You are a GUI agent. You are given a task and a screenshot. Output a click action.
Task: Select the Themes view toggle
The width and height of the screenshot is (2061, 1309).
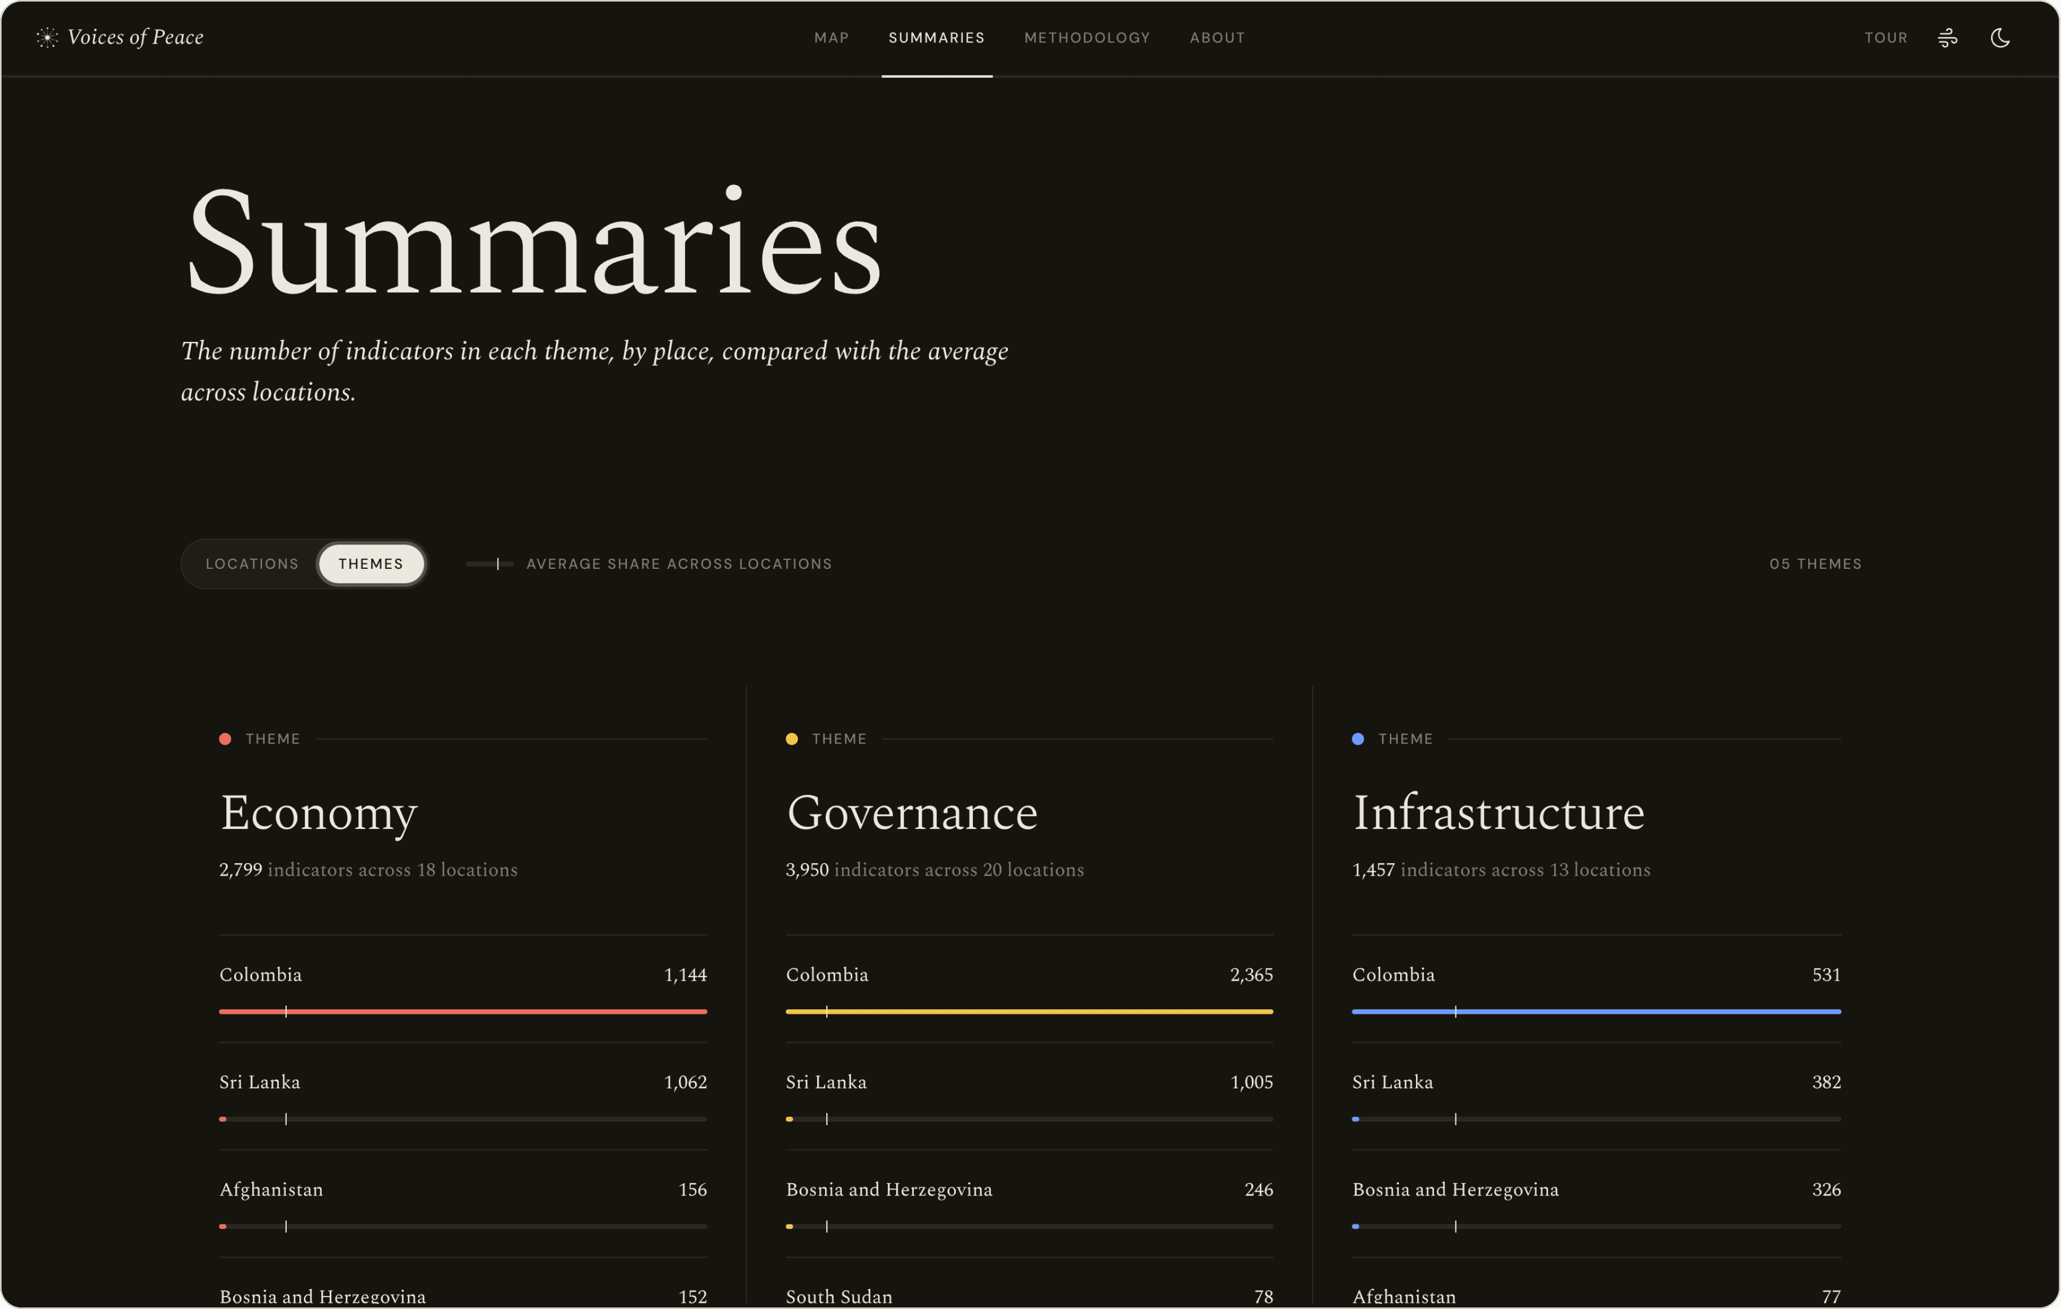(371, 564)
